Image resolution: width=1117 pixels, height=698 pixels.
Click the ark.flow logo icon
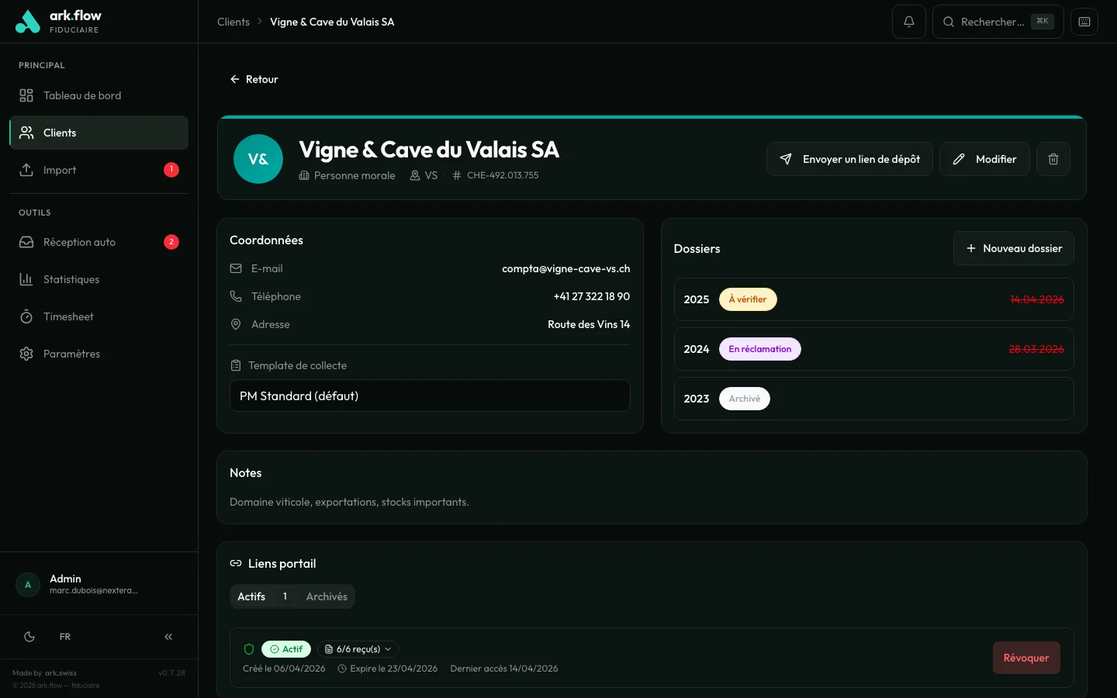28,22
